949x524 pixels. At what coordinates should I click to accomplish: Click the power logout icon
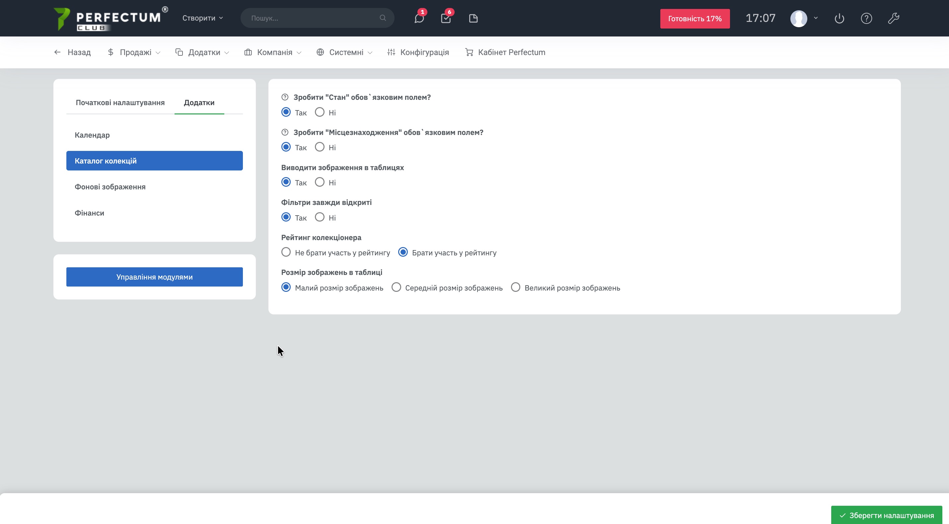tap(839, 18)
